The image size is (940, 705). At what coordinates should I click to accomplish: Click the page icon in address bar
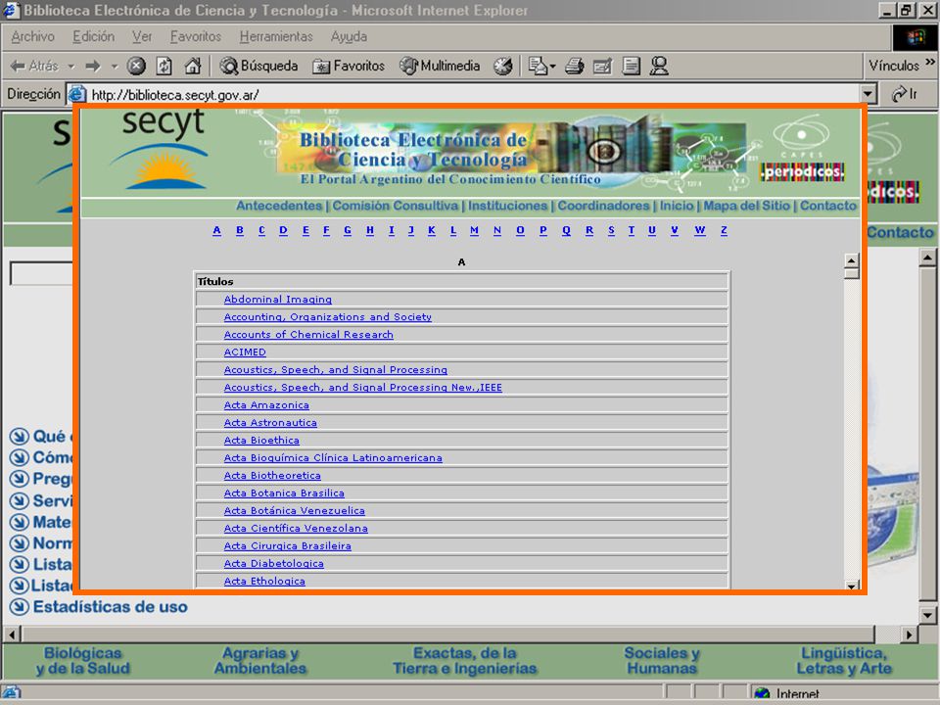pyautogui.click(x=76, y=94)
